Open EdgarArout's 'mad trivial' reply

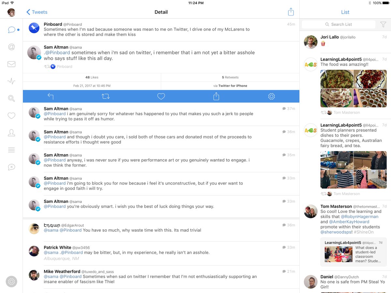point(161,230)
